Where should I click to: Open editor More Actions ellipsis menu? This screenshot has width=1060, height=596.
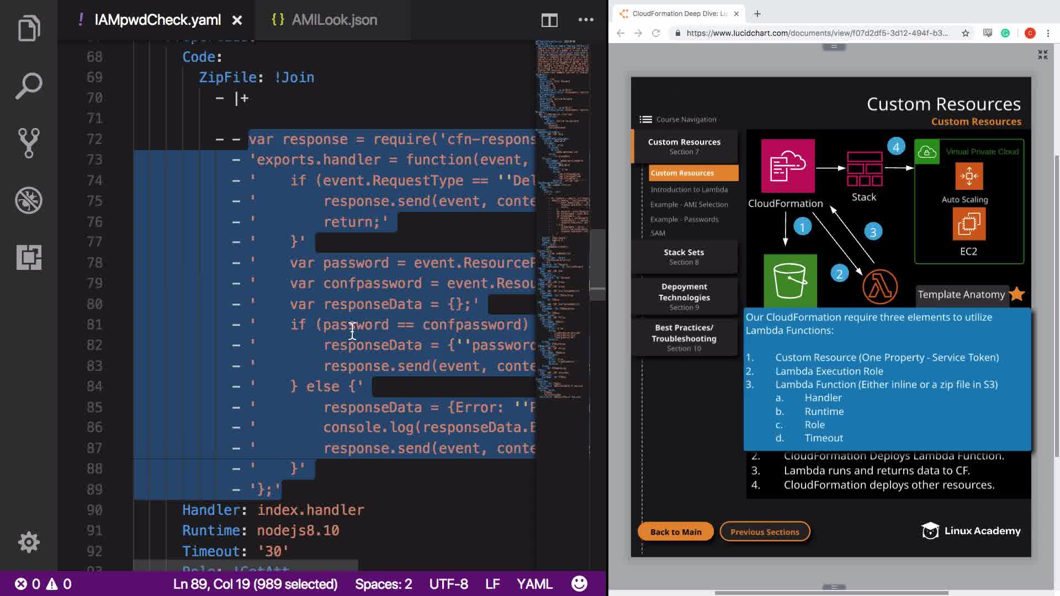tap(586, 20)
